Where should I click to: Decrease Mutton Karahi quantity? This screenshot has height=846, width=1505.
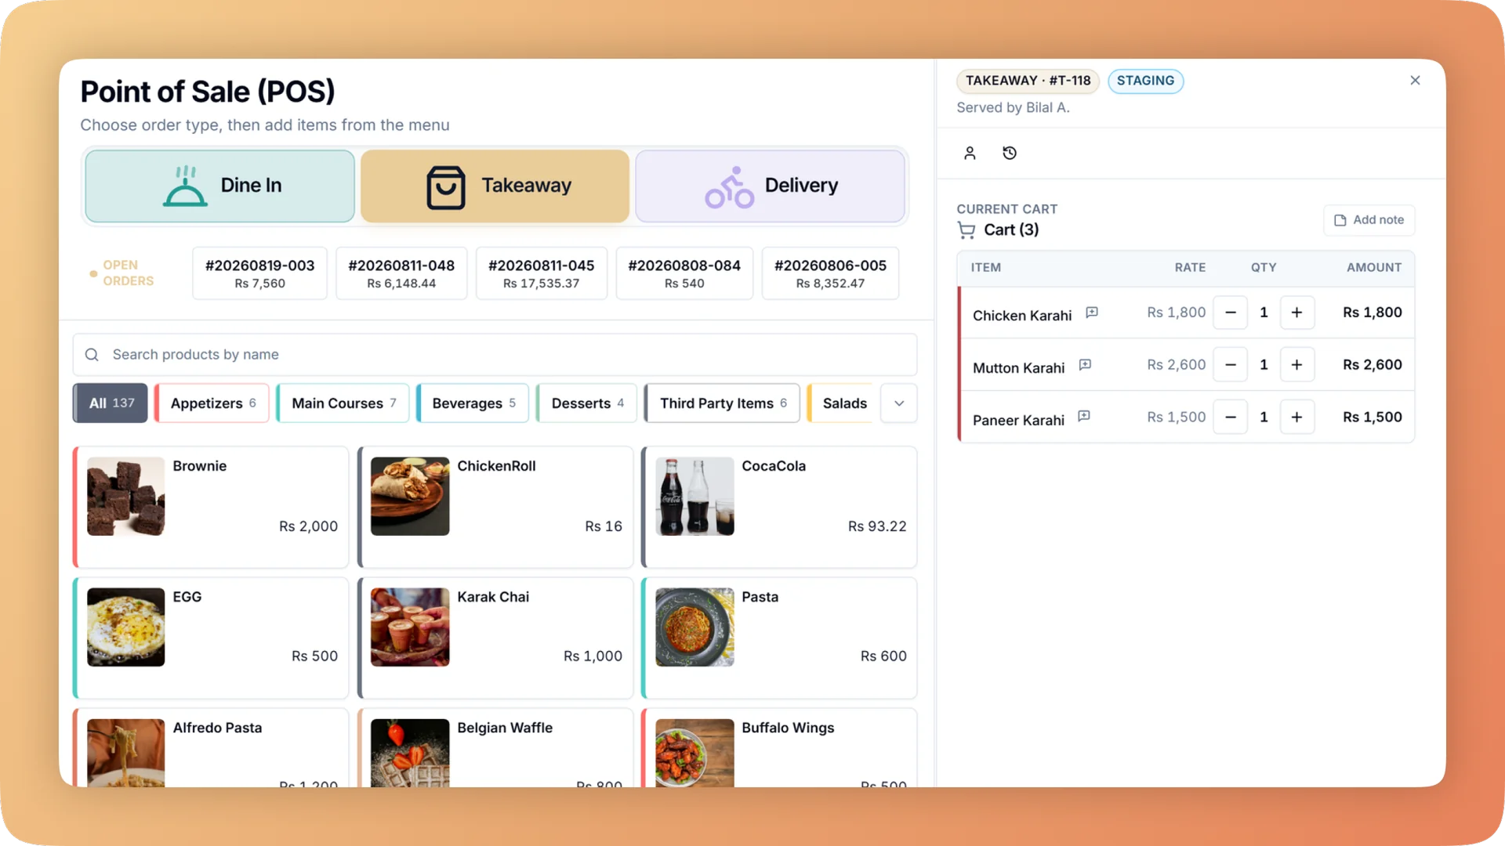[x=1230, y=365]
